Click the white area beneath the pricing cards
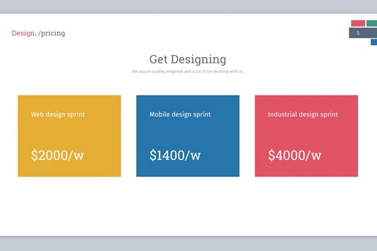Image resolution: width=377 pixels, height=251 pixels. point(188,207)
